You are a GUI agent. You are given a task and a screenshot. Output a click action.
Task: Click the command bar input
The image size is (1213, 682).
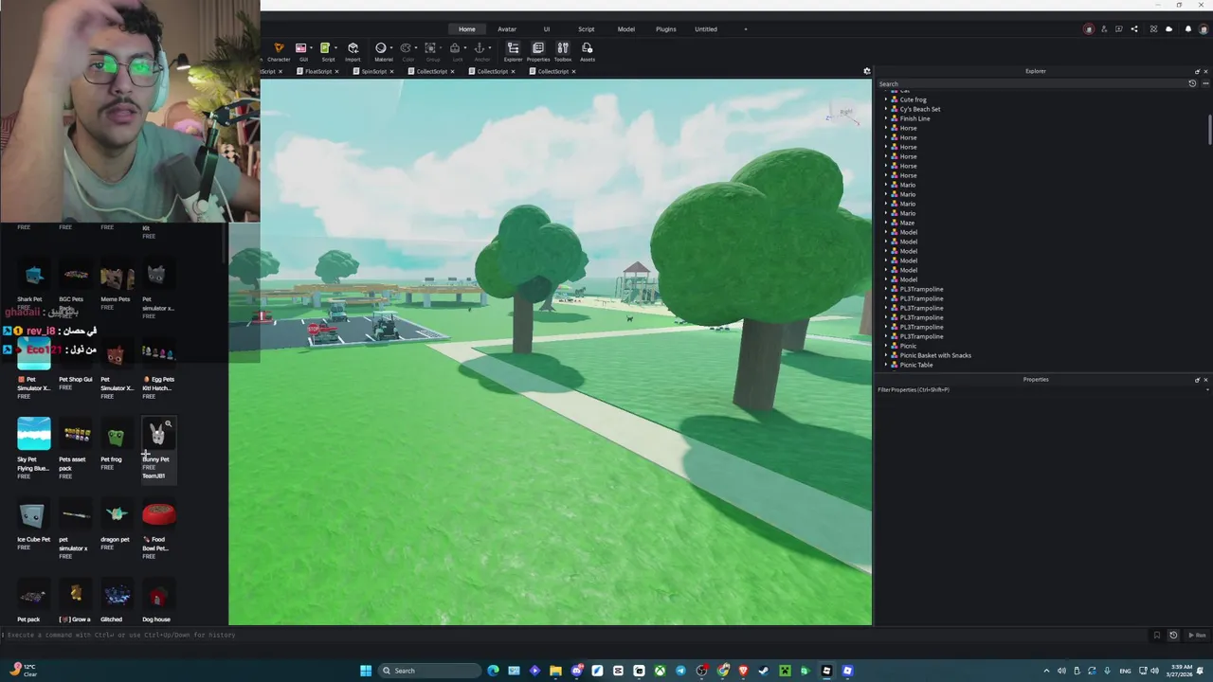coord(573,635)
